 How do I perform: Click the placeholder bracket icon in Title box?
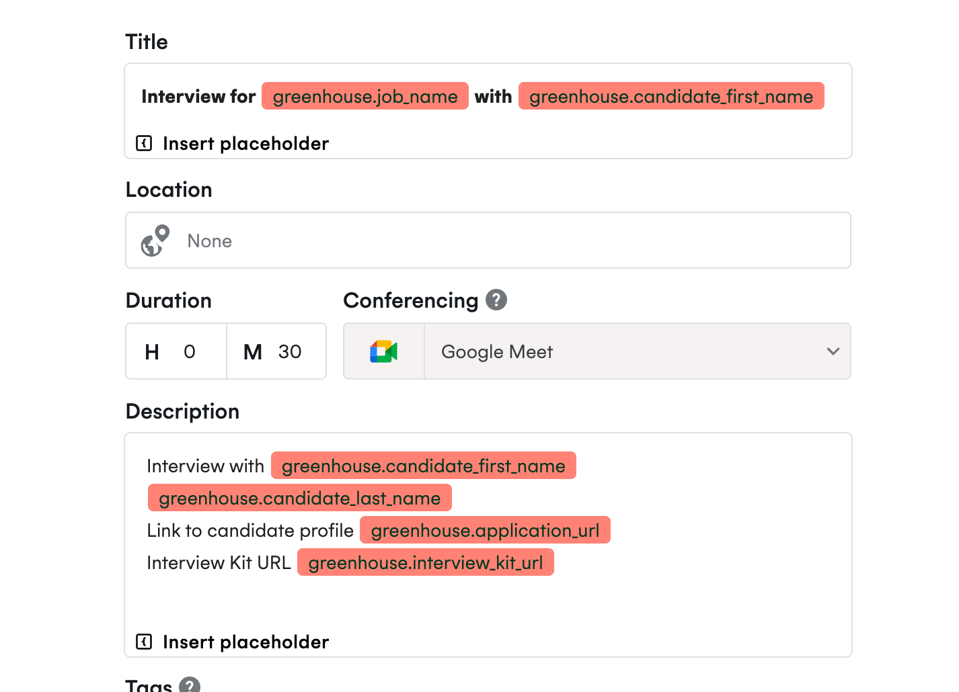coord(144,143)
